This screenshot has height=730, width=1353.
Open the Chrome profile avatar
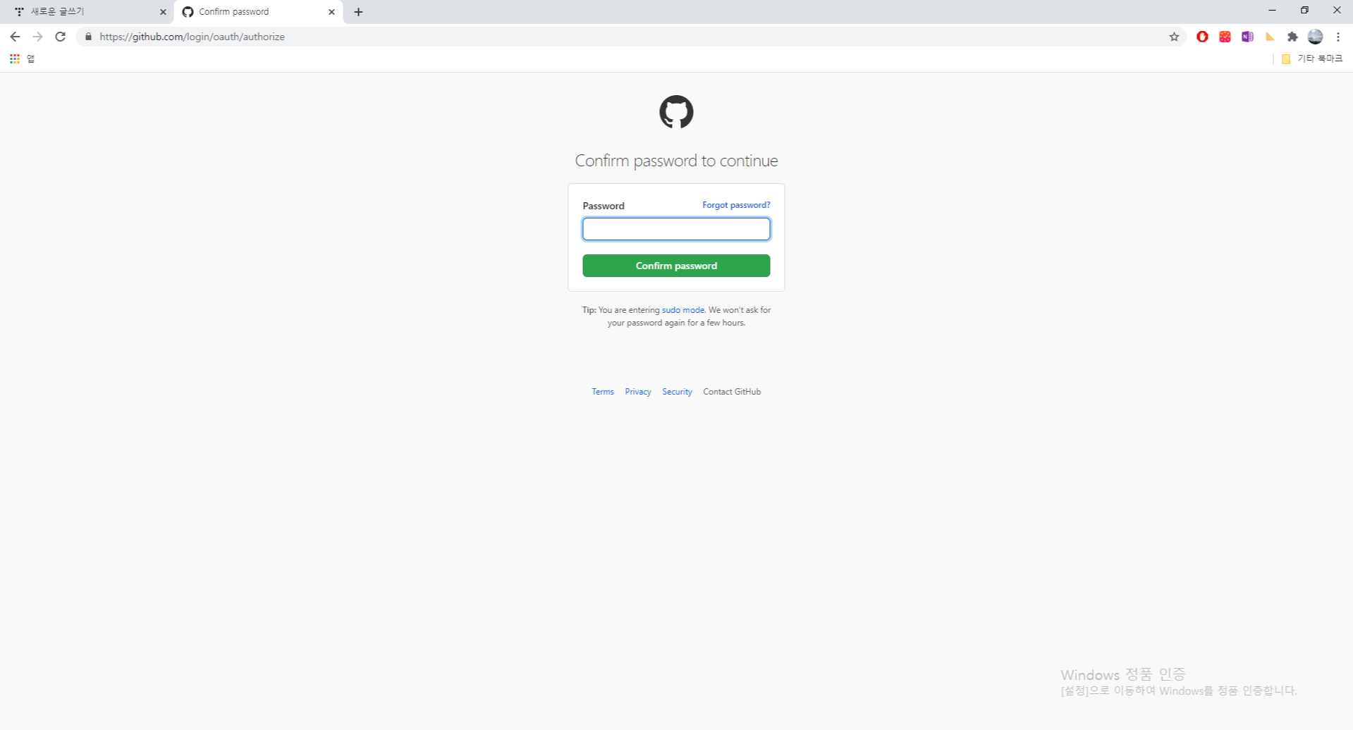click(x=1315, y=37)
